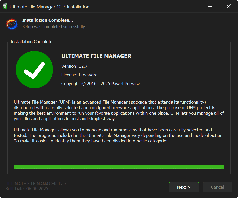Click the first description paragraph about UFM
The height and width of the screenshot is (198, 238).
(x=119, y=110)
